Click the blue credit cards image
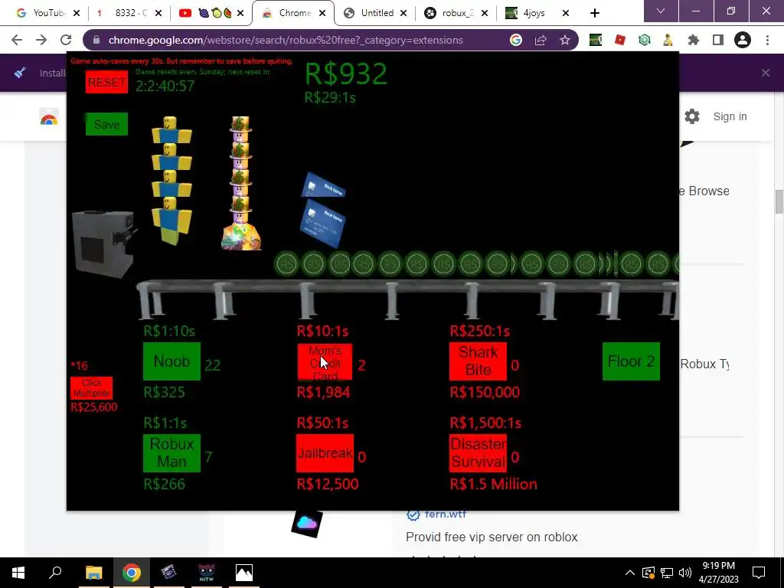This screenshot has width=784, height=588. point(323,209)
